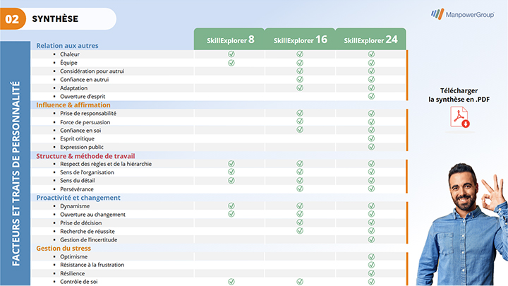Viewport: 508px width, 286px height.
Task: Click the vertical Facteurs et traits de personnalité banner
Action: click(x=16, y=163)
